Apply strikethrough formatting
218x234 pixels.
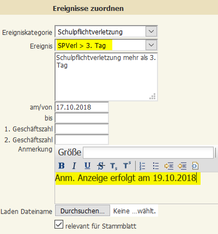click(101, 166)
